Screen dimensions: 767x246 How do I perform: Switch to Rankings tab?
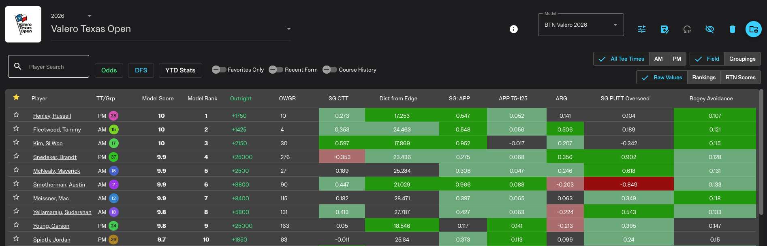[704, 77]
